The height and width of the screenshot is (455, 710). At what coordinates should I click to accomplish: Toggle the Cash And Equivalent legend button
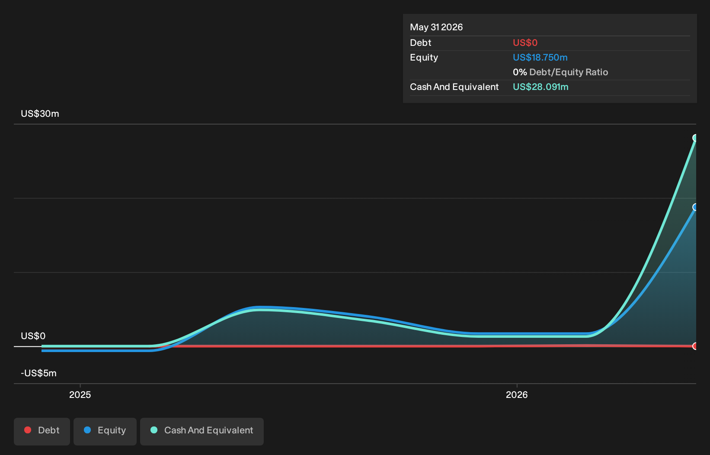tap(202, 431)
